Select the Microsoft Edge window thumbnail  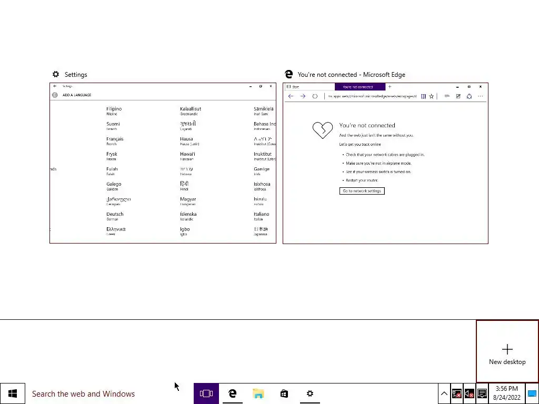tap(385, 164)
